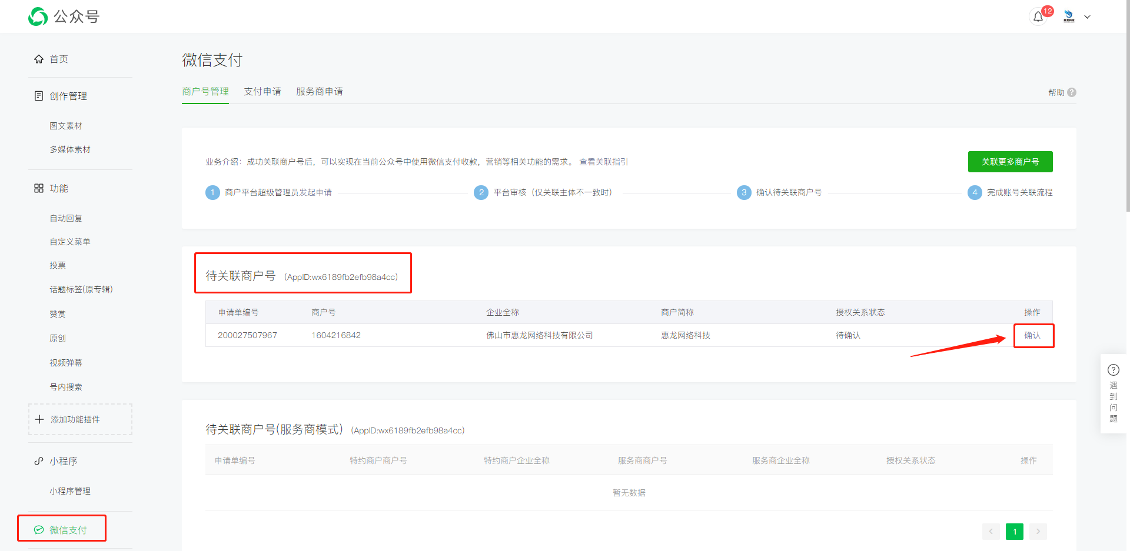
Task: Click 关联更多商户号 green button
Action: 1011,162
